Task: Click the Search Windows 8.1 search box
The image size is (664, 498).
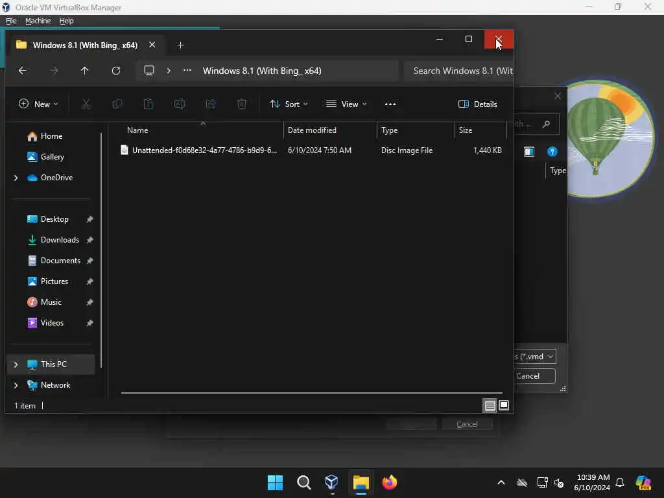Action: [x=459, y=71]
